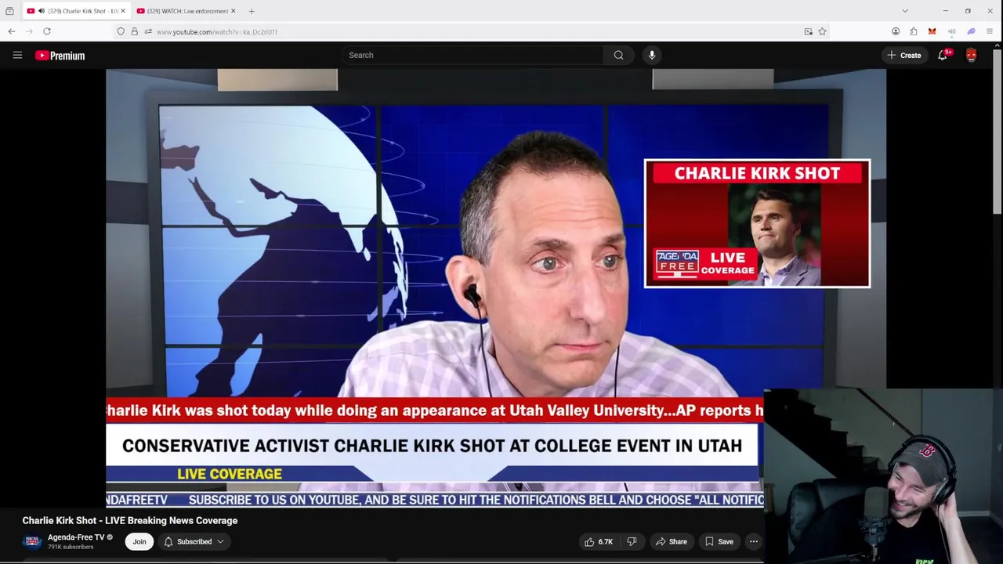The image size is (1003, 564).
Task: Click the sound extension speaker icon
Action: tap(951, 31)
